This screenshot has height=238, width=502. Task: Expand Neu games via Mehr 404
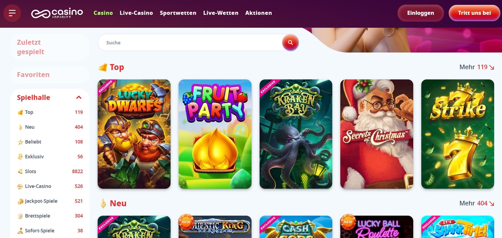pyautogui.click(x=477, y=203)
